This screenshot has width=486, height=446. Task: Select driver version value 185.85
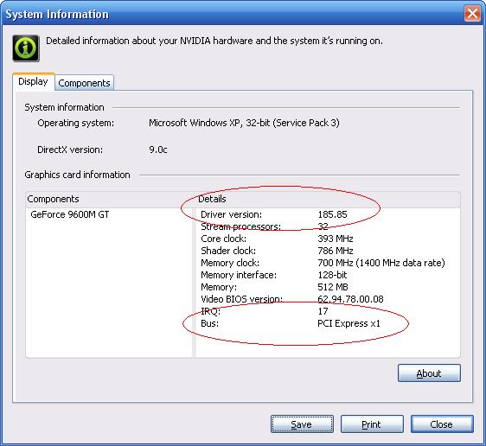click(332, 214)
